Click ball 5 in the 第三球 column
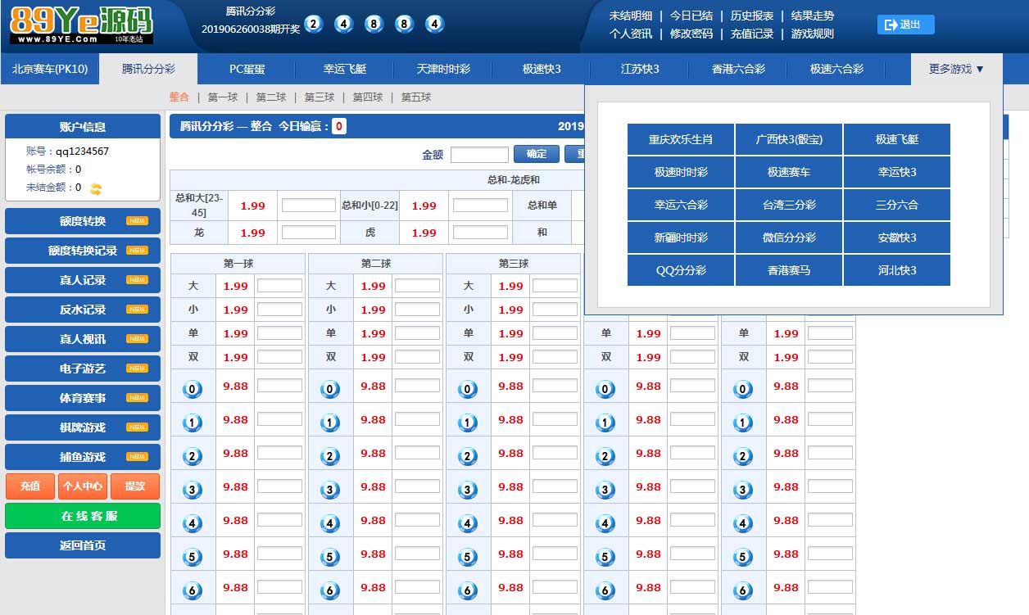 tap(468, 557)
